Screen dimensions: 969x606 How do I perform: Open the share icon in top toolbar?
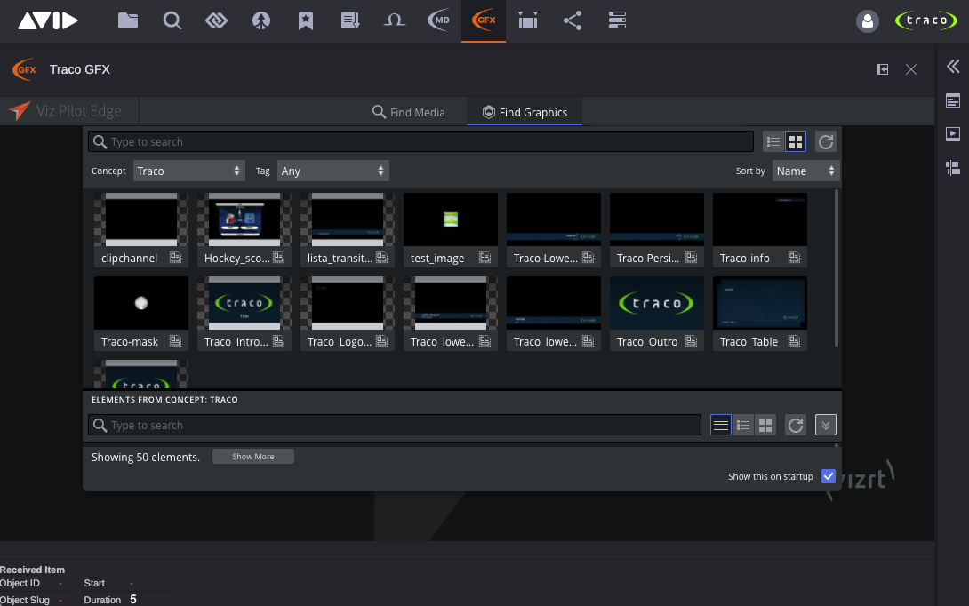[x=573, y=20]
